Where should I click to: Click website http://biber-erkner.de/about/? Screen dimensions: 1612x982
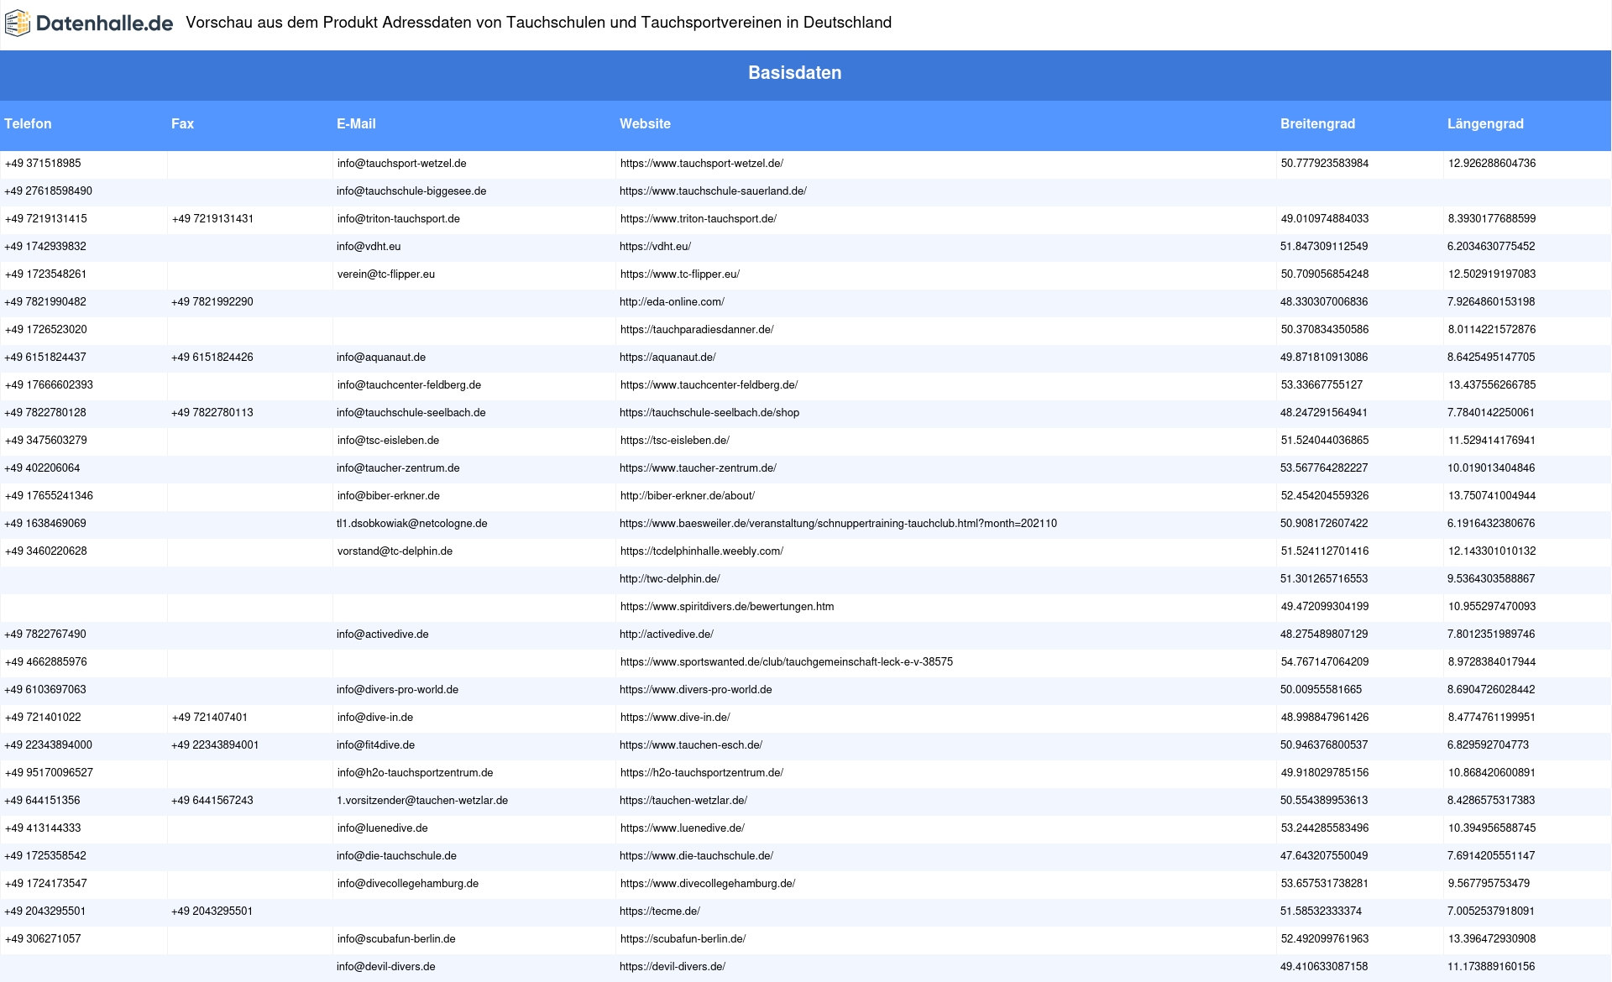[x=688, y=496]
